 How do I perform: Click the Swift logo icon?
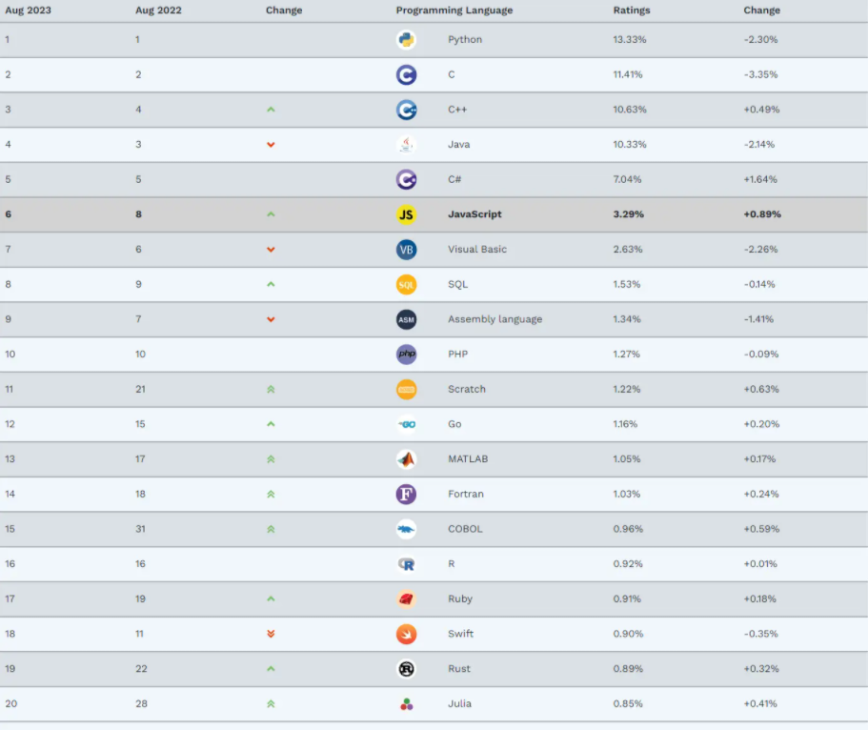click(x=407, y=634)
